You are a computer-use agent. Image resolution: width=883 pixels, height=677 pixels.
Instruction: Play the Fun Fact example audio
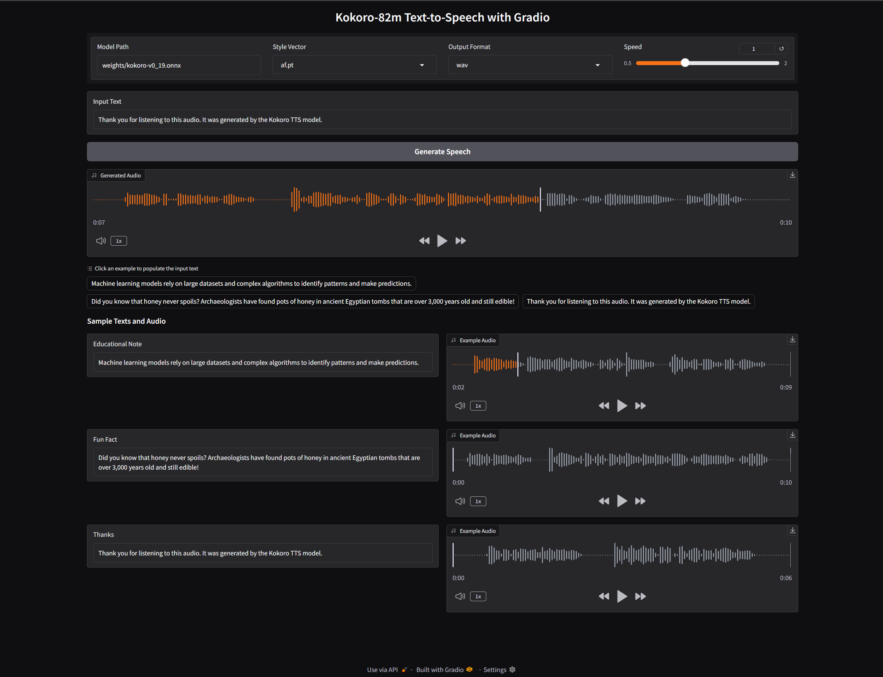pos(622,501)
